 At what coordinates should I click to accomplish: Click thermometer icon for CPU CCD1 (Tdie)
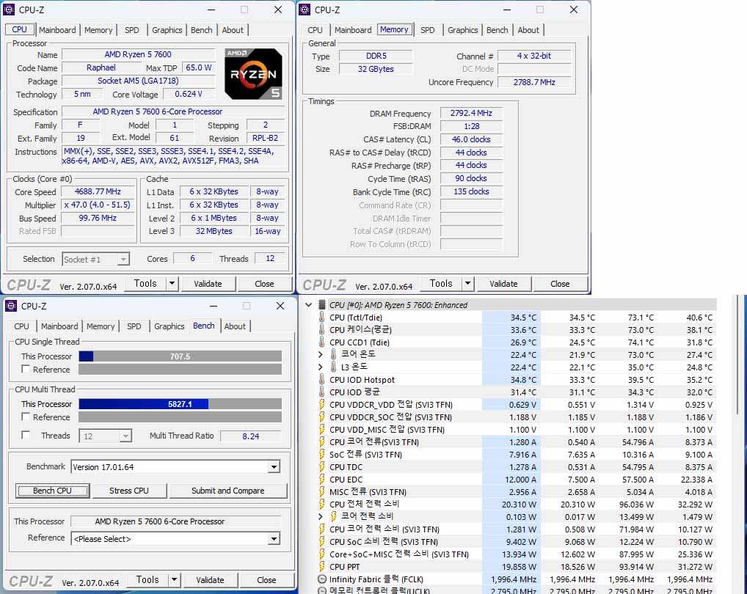[322, 342]
